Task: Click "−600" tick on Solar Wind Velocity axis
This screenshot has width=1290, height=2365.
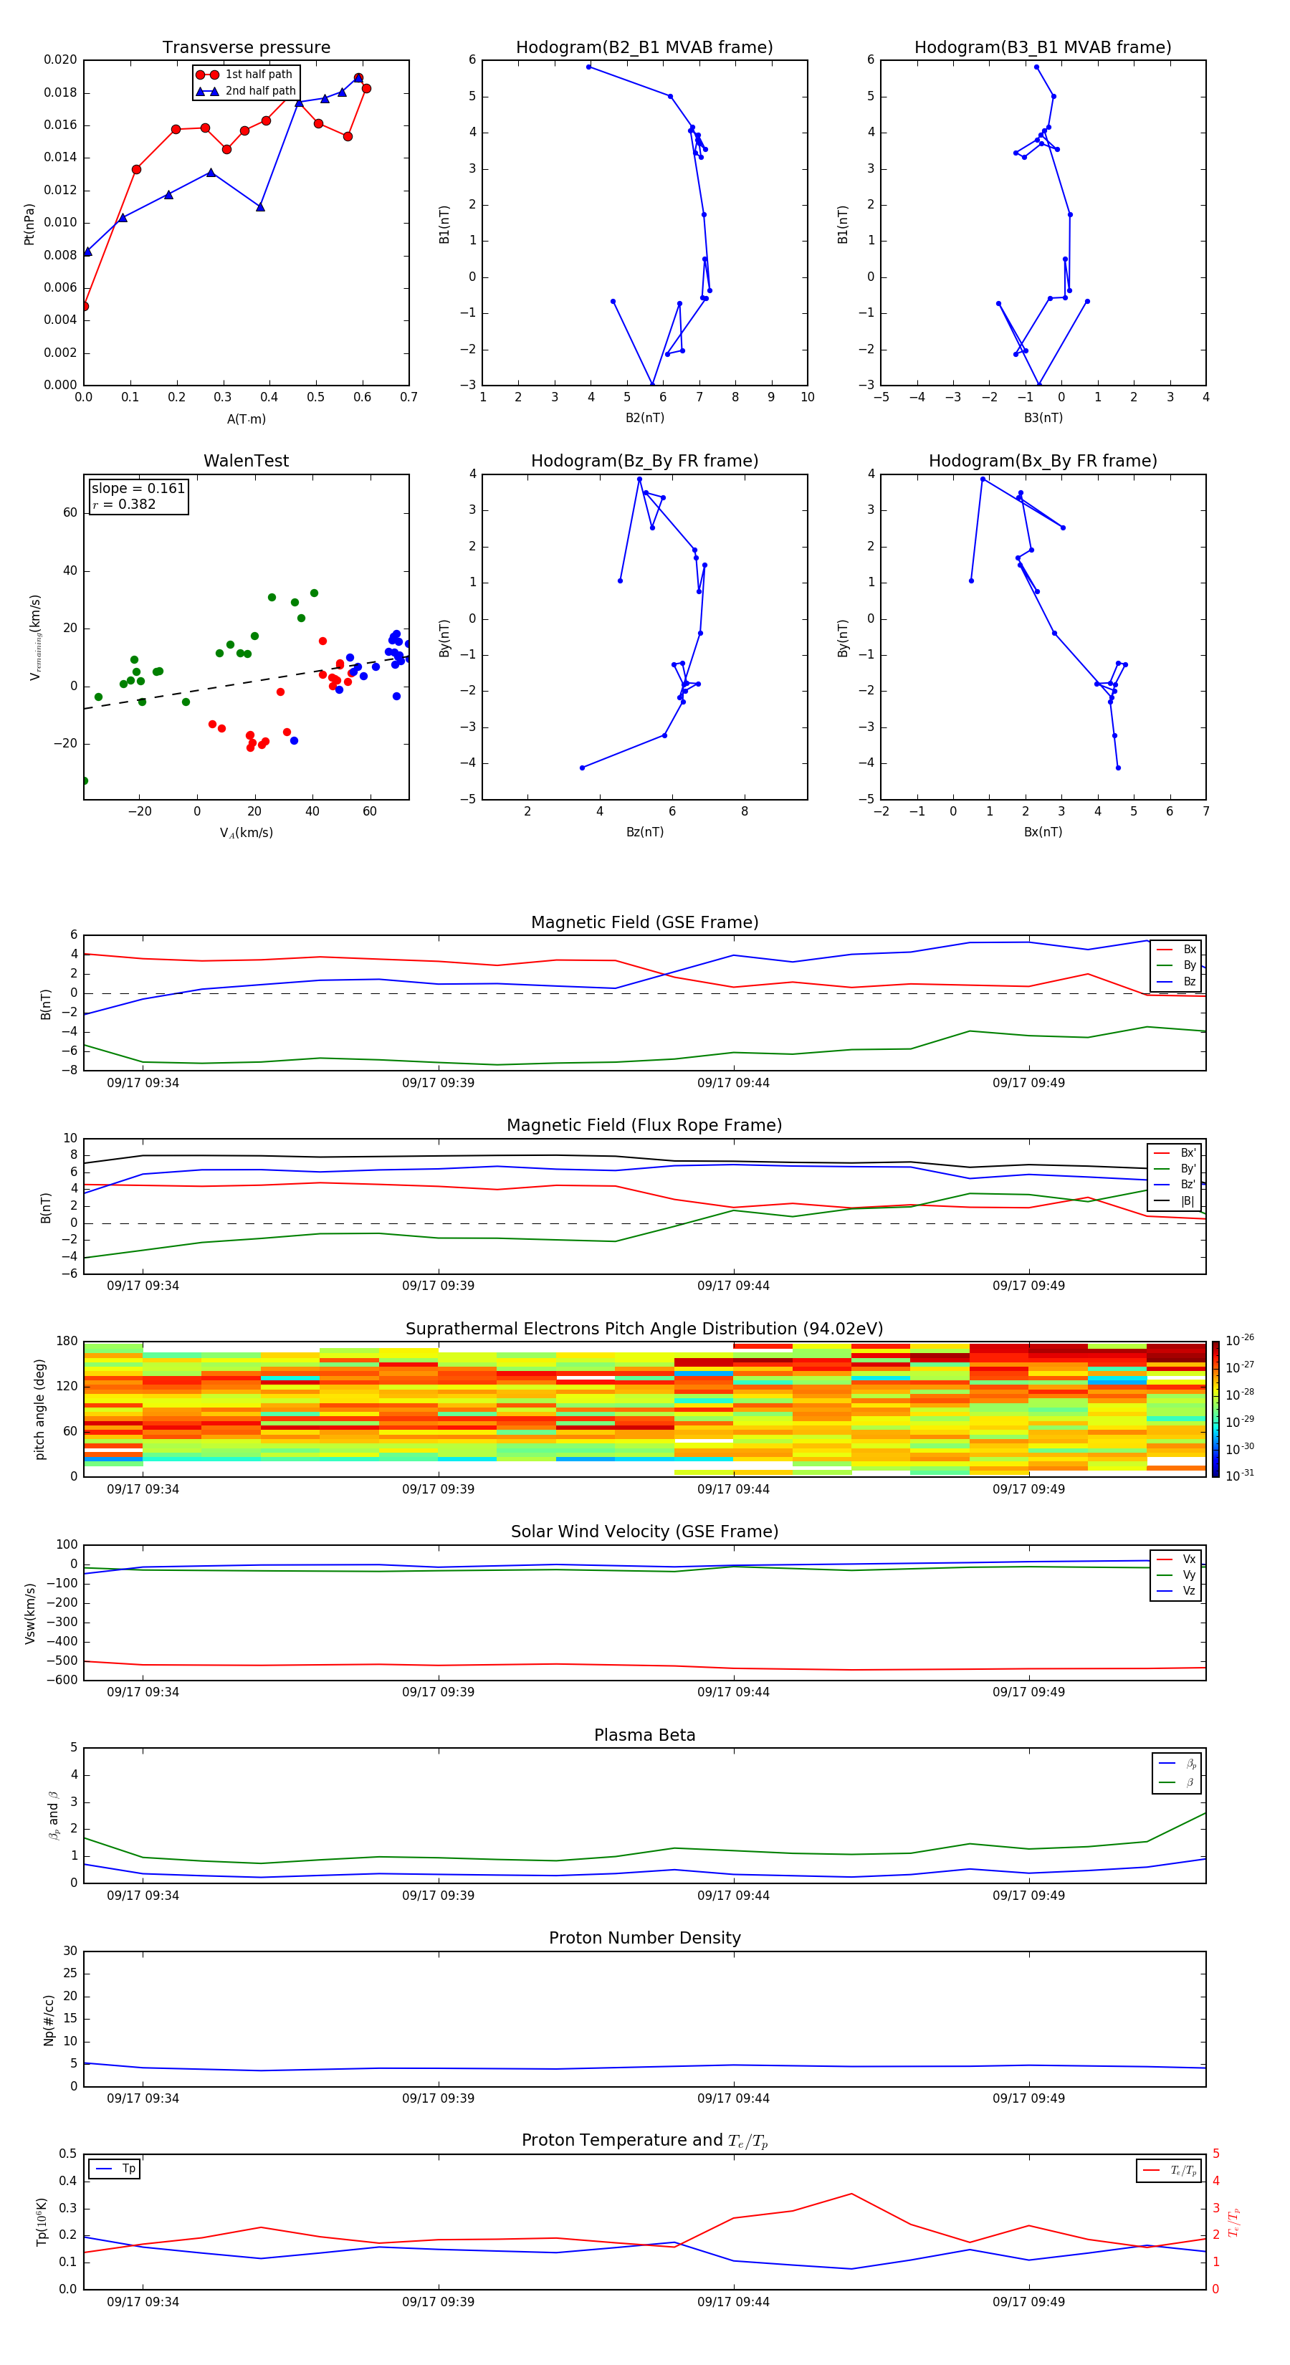Action: tap(62, 1680)
